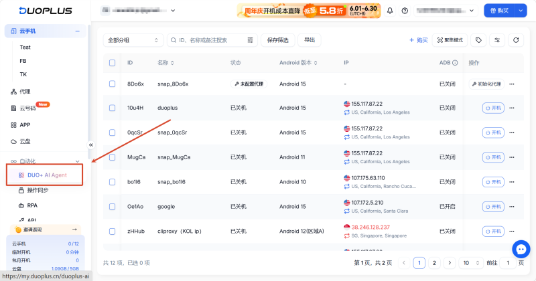Click 初始化代理 for snap_8Do6x

point(486,84)
